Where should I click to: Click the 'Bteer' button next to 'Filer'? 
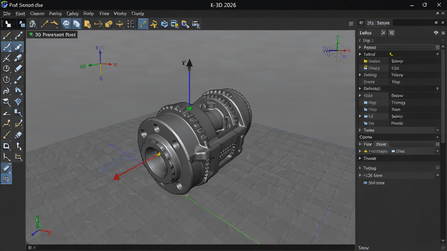click(x=381, y=144)
